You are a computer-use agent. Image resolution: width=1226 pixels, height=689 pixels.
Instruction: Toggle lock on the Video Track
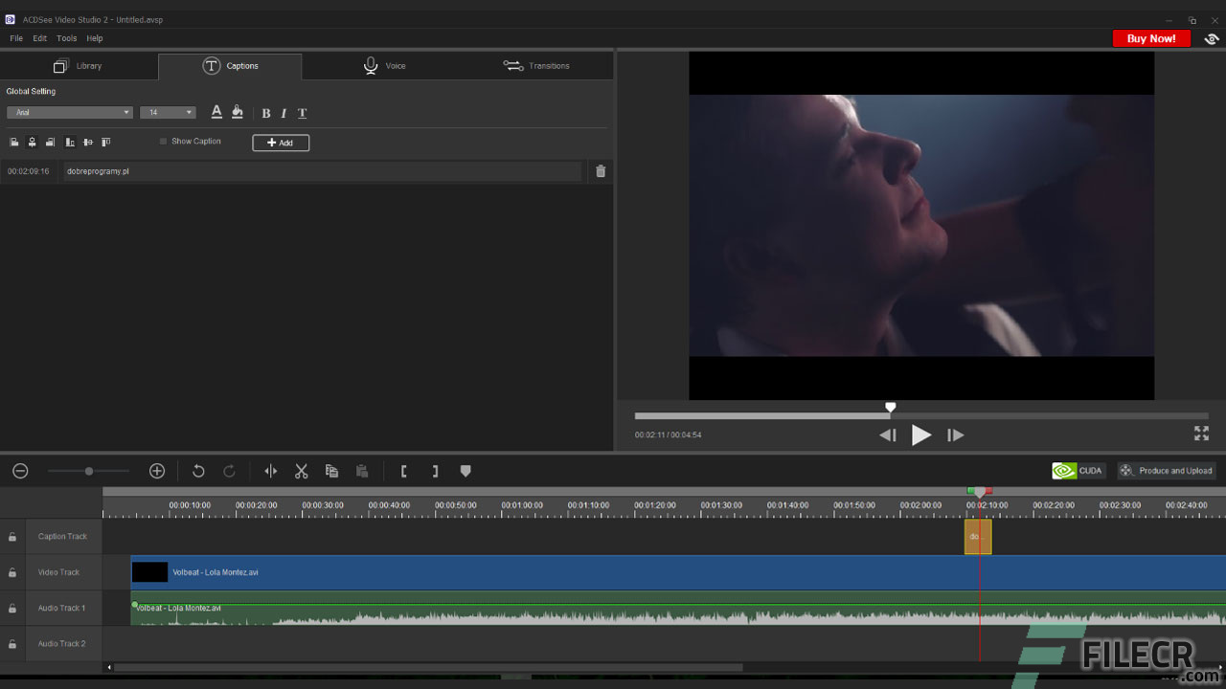click(x=12, y=572)
